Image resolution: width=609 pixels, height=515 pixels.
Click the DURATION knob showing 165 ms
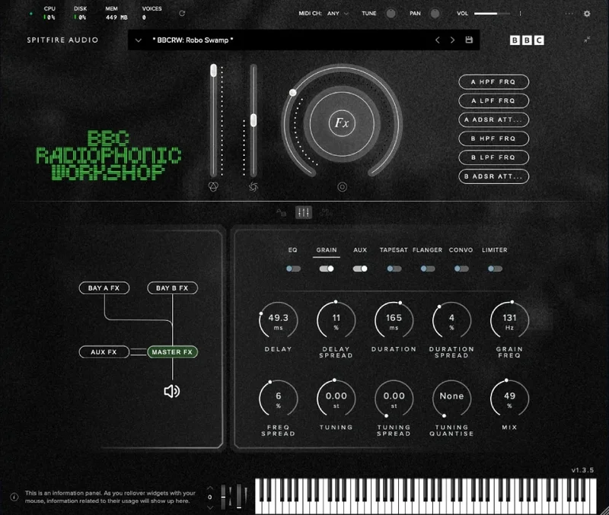click(394, 321)
